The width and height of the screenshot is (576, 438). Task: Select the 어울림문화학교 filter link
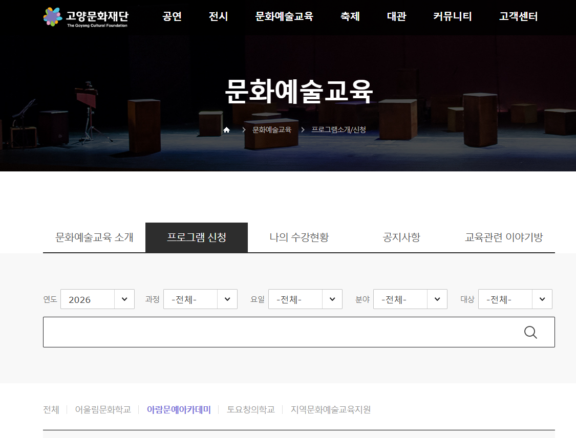104,409
